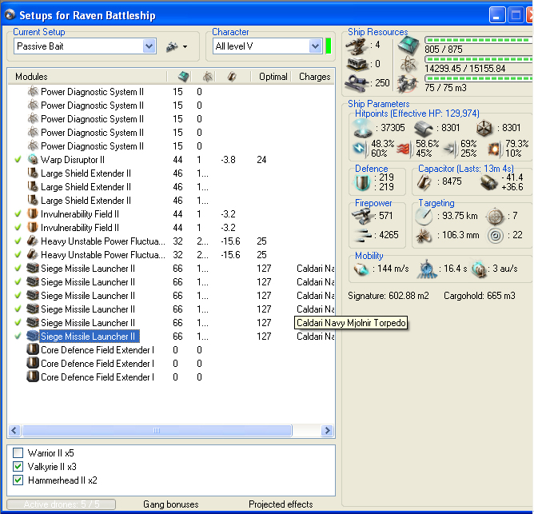Click the Cargohold: 665 m3 text
Viewport: 534px width, 514px height.
pos(479,296)
